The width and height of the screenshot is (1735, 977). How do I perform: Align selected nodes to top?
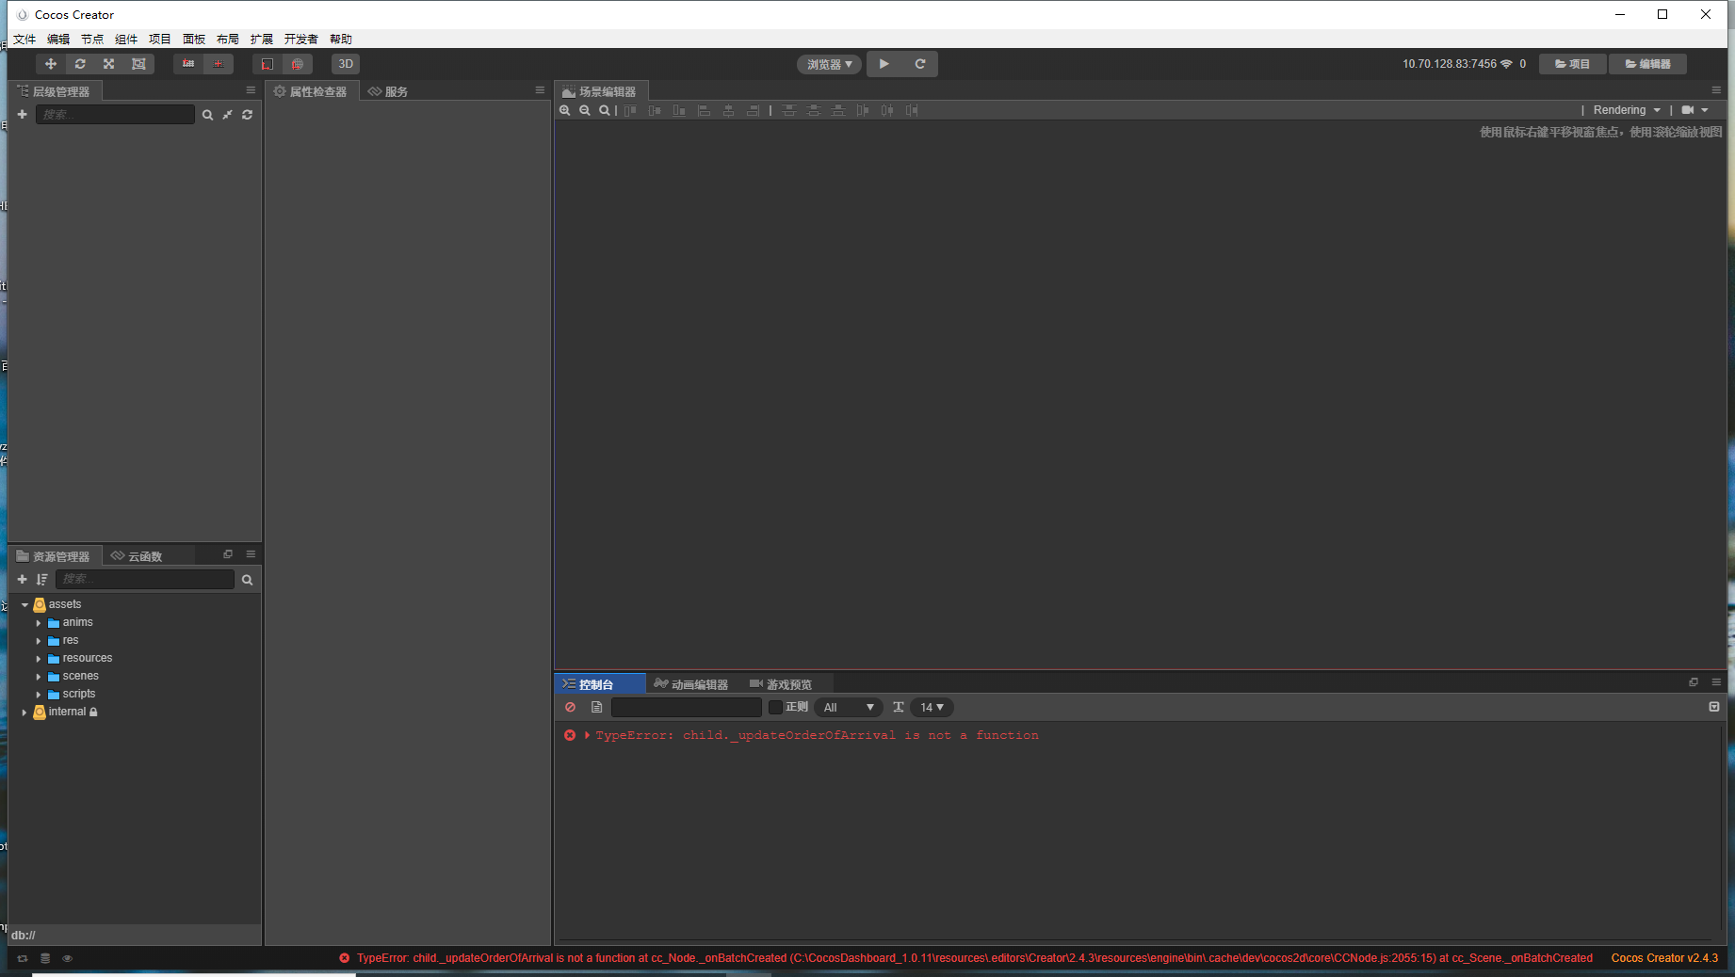[630, 110]
